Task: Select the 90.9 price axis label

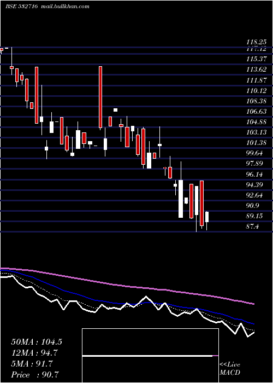Action: tap(253, 205)
